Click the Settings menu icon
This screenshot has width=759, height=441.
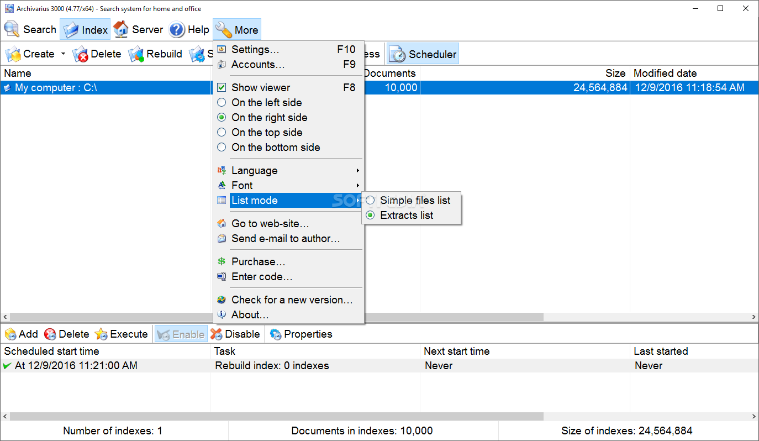222,49
